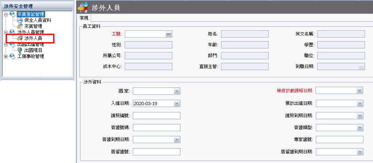Switch to the 常規 tab
373x163 pixels.
tap(84, 18)
